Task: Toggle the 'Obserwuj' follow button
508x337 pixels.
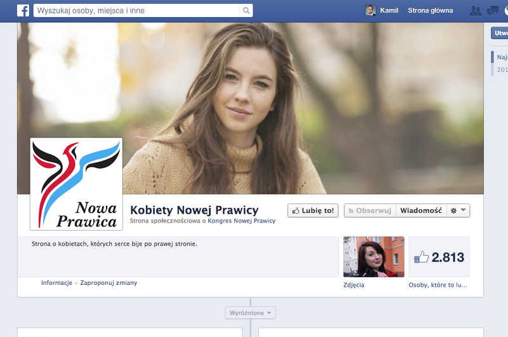Action: pyautogui.click(x=370, y=210)
